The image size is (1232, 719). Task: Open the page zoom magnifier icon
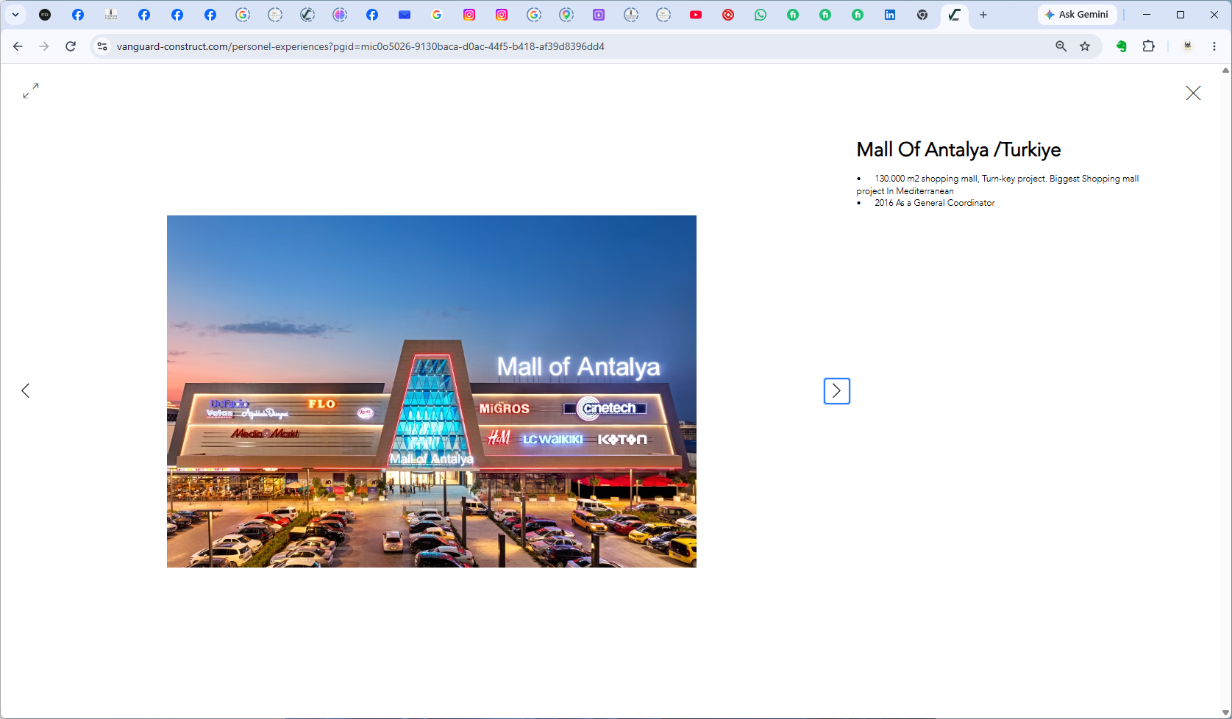tap(1061, 46)
